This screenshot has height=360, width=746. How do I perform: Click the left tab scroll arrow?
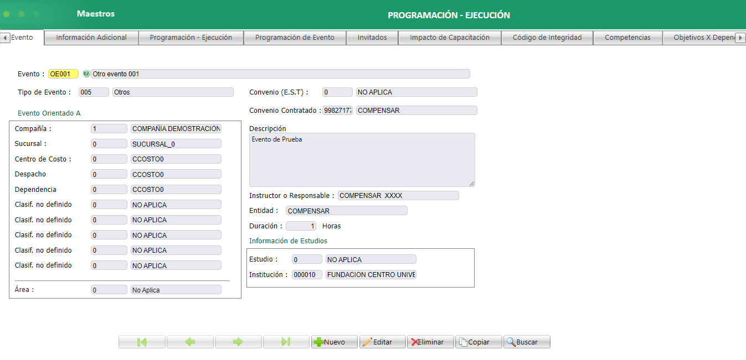[5, 37]
